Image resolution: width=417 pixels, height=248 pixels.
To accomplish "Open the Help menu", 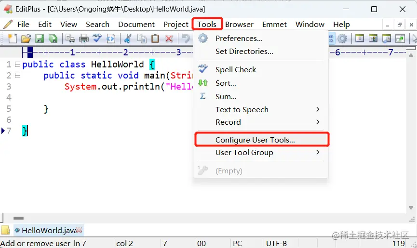I will (x=341, y=25).
